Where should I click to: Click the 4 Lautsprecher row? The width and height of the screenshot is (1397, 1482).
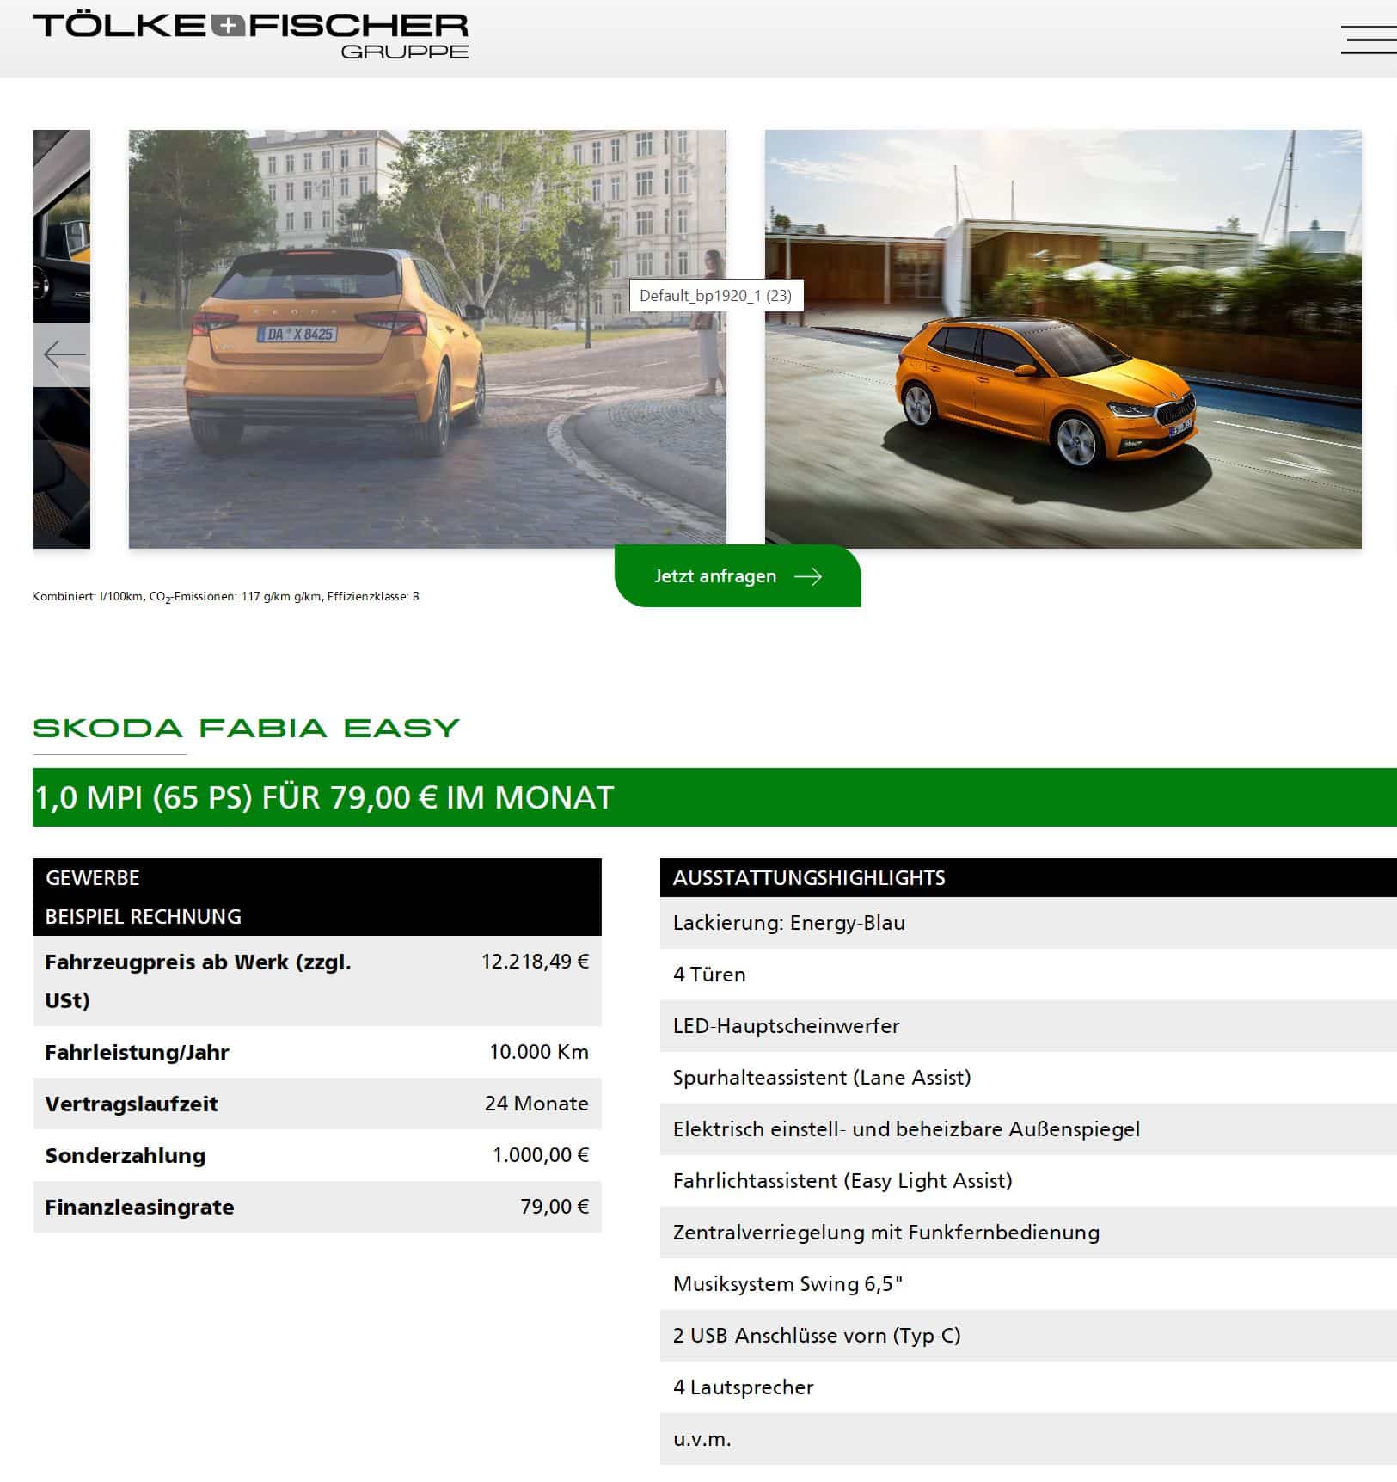[x=1028, y=1387]
